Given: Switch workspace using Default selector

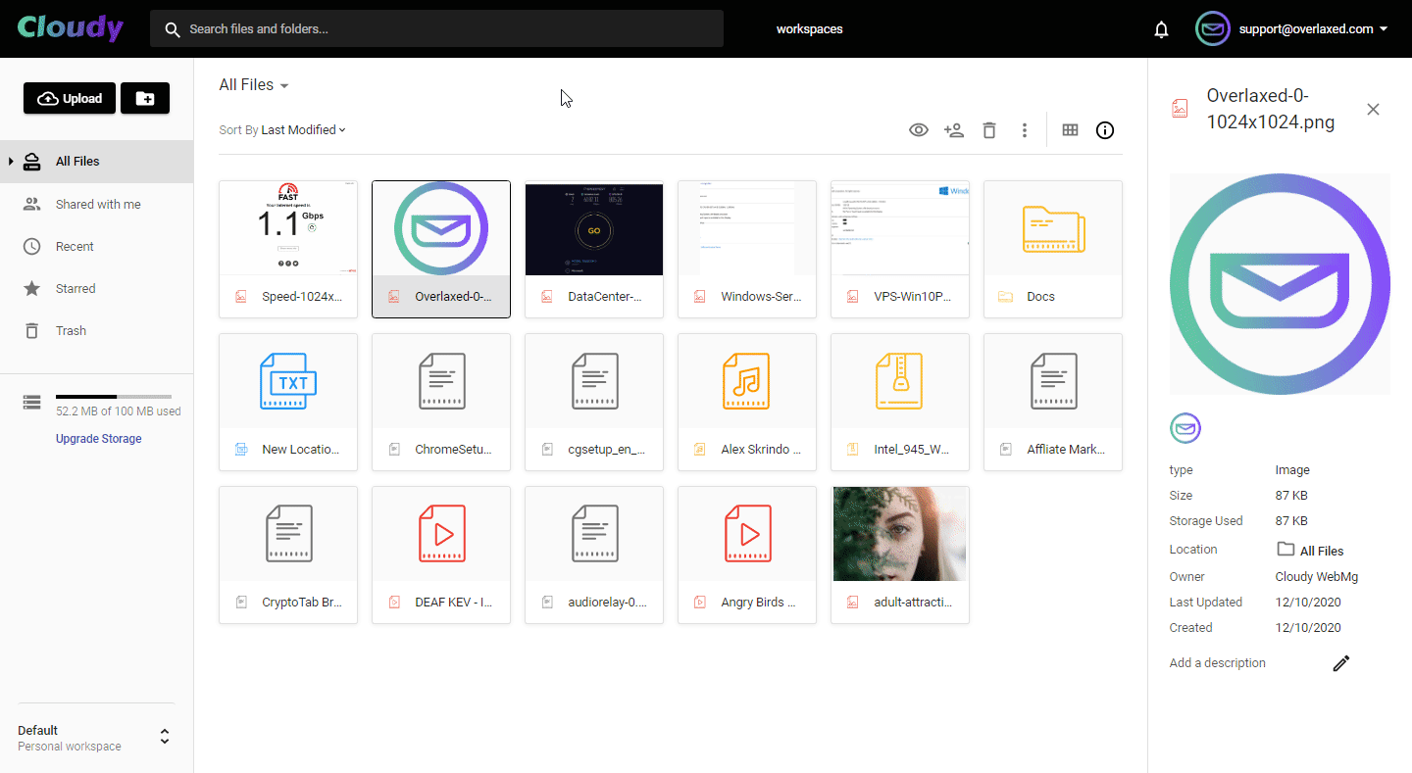Looking at the screenshot, I should coord(96,738).
